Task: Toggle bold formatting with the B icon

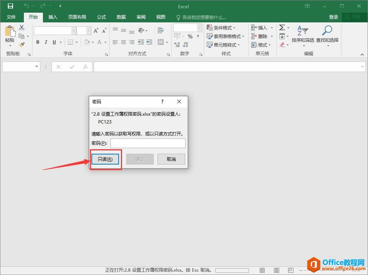Action: coord(37,42)
